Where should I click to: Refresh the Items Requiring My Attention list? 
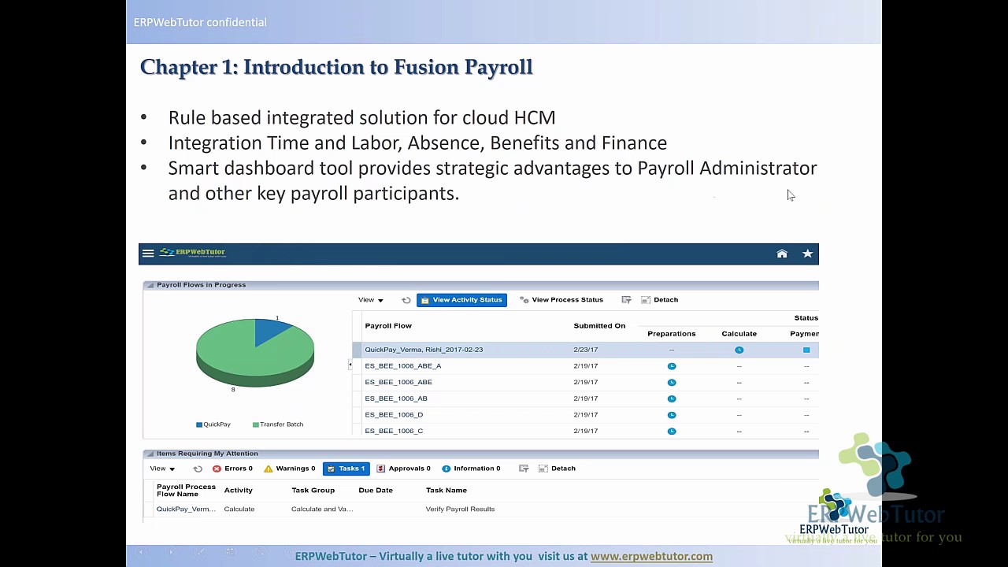(198, 469)
